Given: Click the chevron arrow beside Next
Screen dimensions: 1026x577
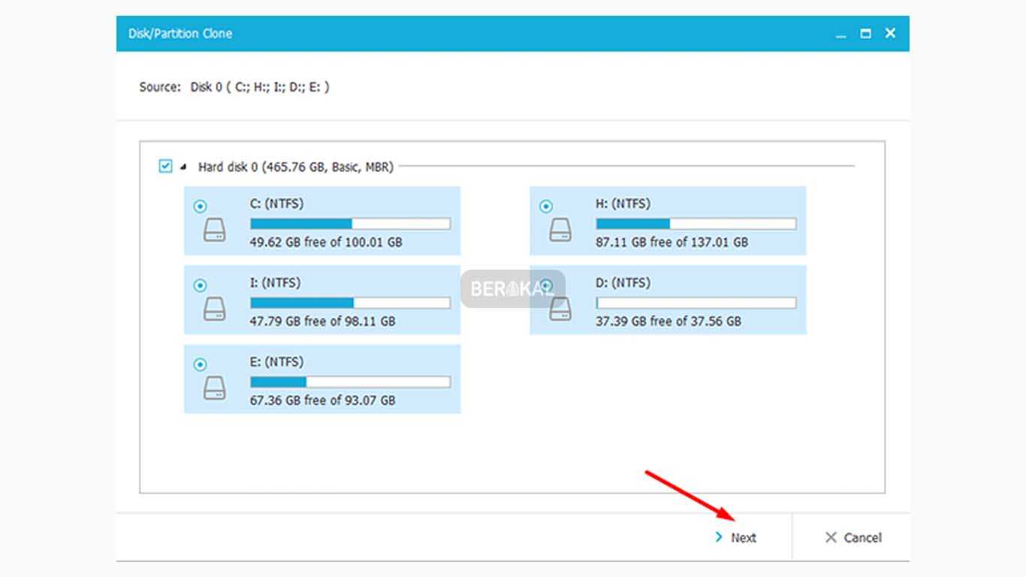Looking at the screenshot, I should pyautogui.click(x=719, y=537).
